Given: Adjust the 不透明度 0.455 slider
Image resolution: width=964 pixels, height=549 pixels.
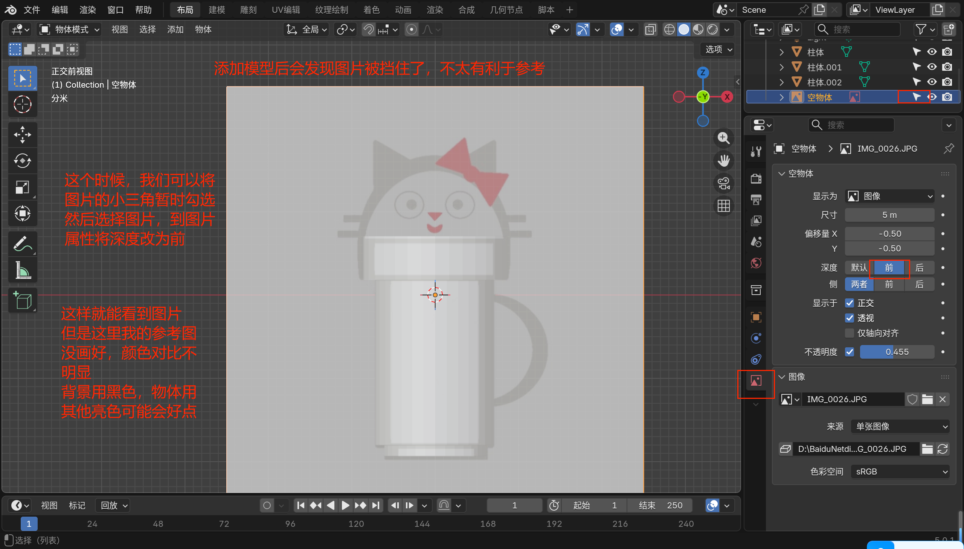Looking at the screenshot, I should tap(897, 352).
